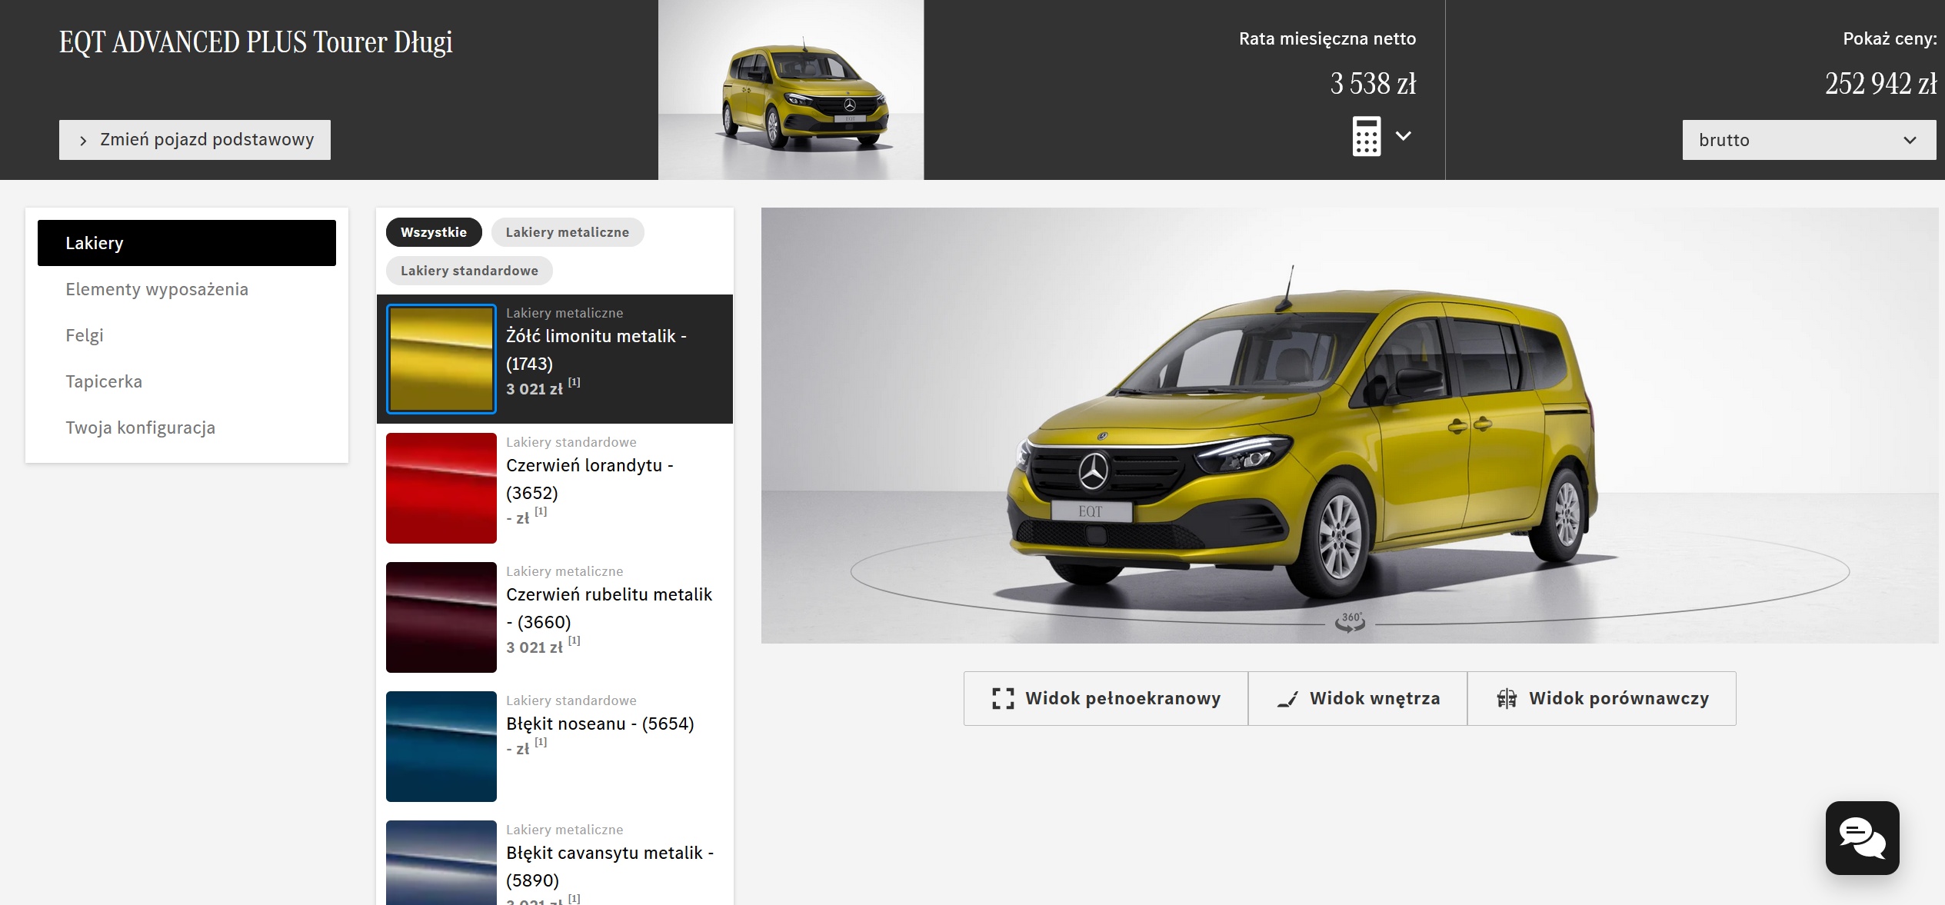Click the 360° rotate view icon
The height and width of the screenshot is (905, 1945).
[x=1350, y=622]
